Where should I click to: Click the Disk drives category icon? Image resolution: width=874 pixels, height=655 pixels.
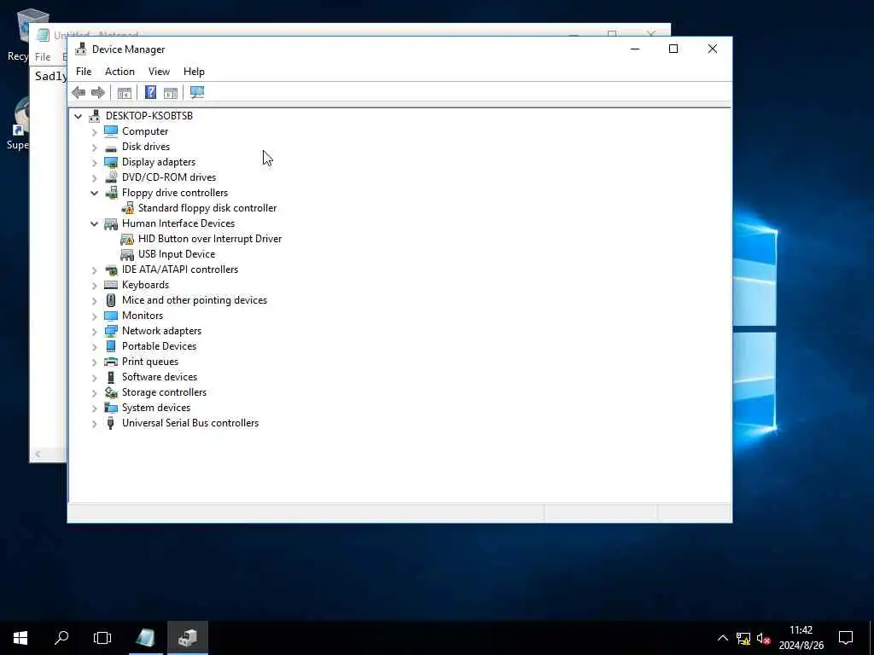click(111, 147)
